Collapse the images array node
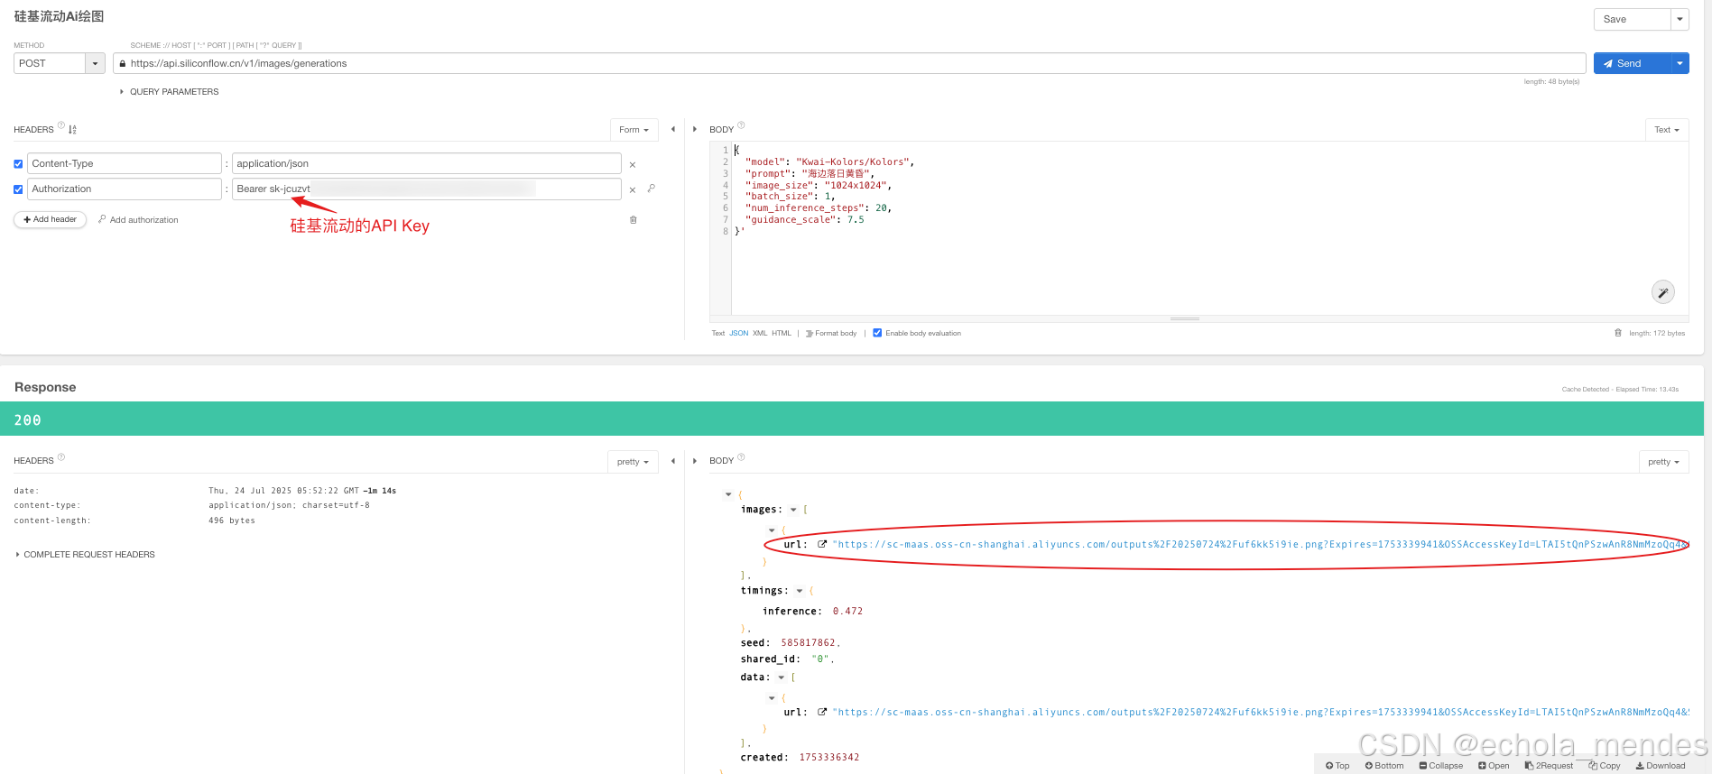The height and width of the screenshot is (774, 1712). (793, 510)
